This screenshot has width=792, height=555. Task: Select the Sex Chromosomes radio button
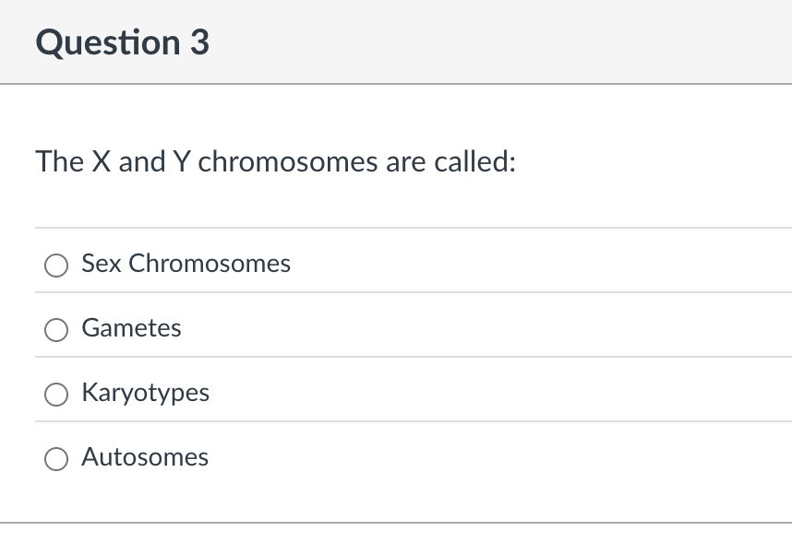point(56,265)
